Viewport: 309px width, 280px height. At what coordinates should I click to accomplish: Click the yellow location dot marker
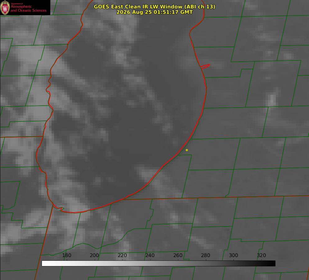click(x=187, y=150)
